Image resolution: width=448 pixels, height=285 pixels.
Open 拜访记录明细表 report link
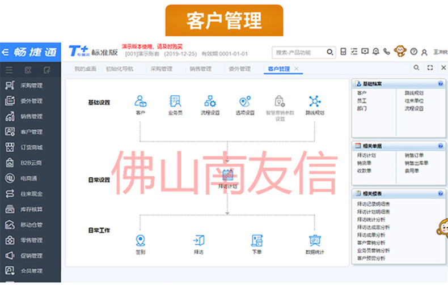tap(374, 204)
